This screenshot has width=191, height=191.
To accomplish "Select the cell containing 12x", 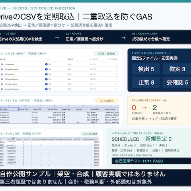I will coord(83,123).
